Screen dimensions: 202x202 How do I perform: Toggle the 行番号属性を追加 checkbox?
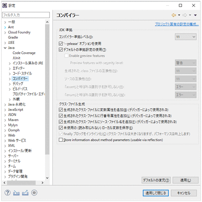coord(61,116)
